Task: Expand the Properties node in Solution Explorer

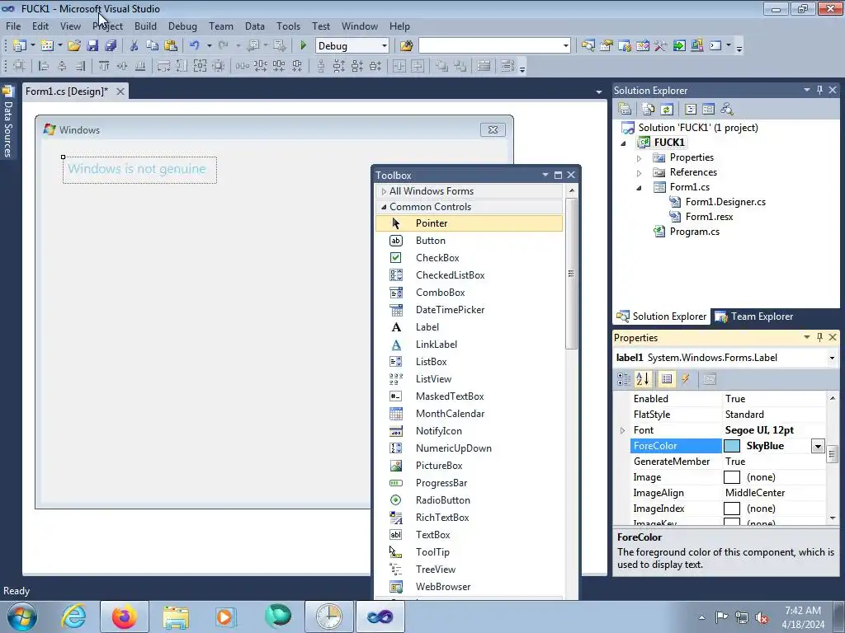Action: (x=640, y=158)
